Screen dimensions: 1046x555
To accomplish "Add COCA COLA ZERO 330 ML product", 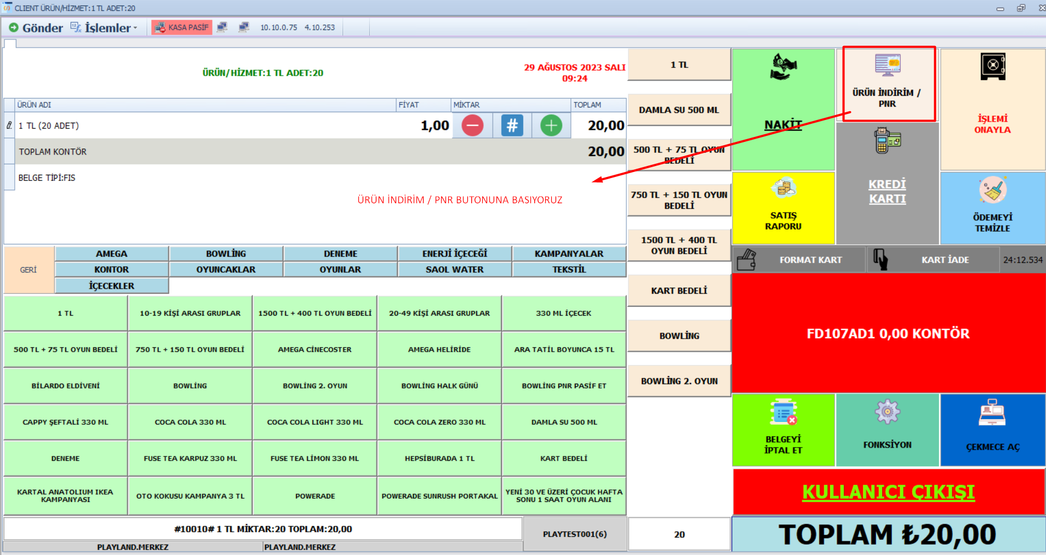I will [439, 422].
